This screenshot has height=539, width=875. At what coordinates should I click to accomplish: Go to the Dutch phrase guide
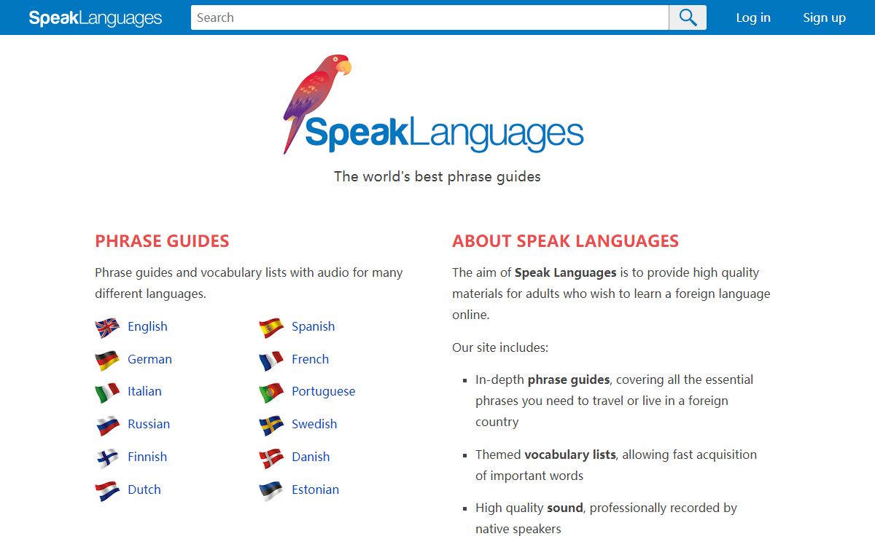[144, 489]
